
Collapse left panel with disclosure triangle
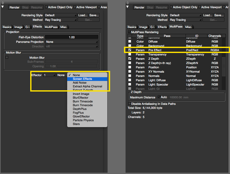[3, 7]
